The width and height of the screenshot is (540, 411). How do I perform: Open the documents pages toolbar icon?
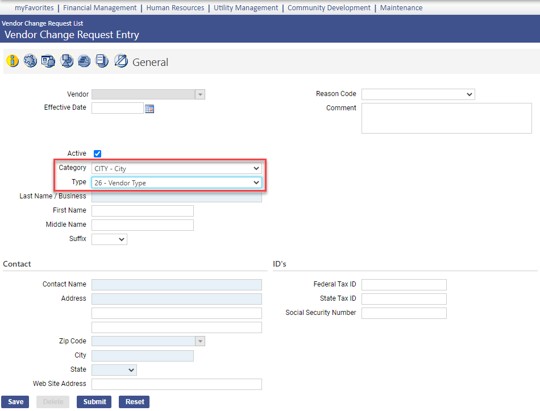(102, 61)
